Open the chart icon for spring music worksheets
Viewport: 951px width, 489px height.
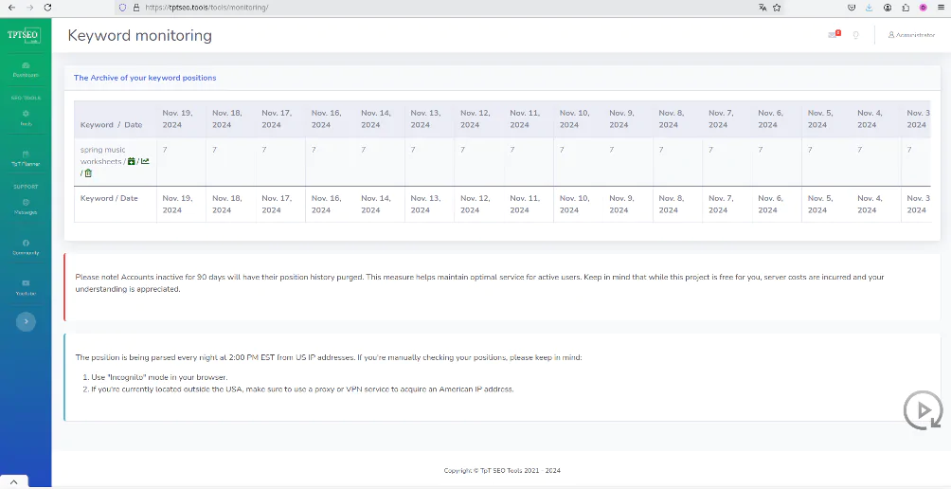(145, 161)
